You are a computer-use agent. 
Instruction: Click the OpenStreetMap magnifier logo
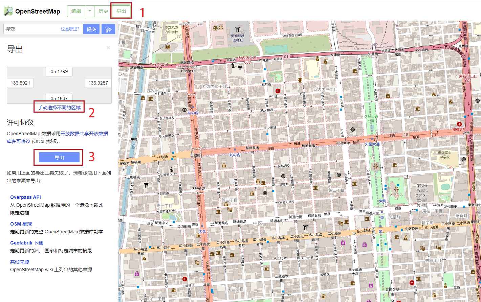(8, 11)
